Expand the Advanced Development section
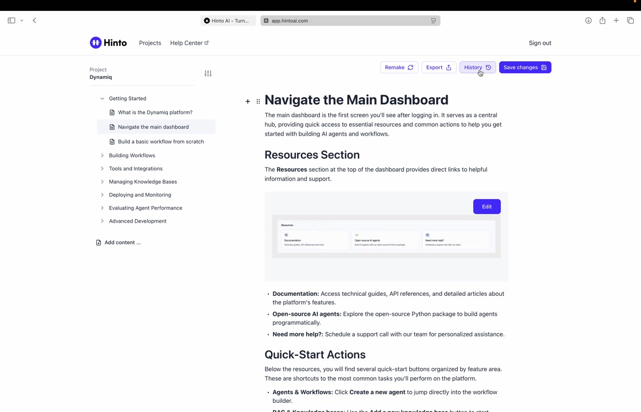The height and width of the screenshot is (412, 641). 102,221
